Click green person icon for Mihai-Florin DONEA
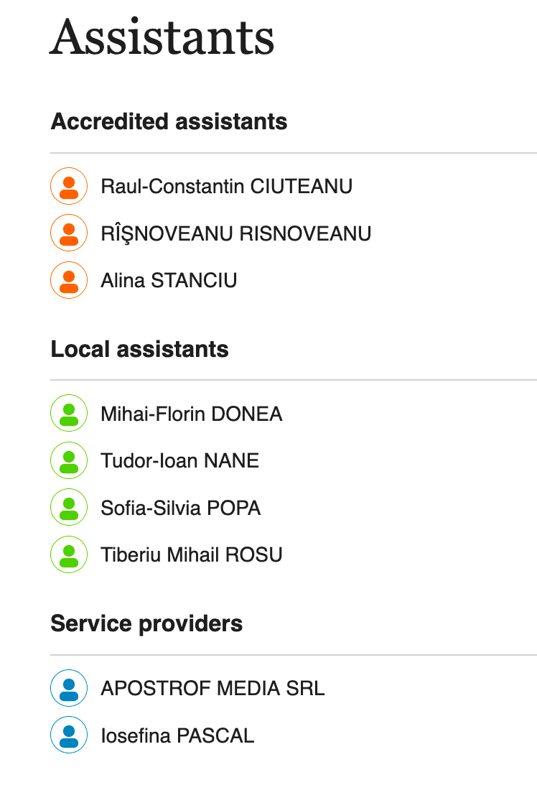The image size is (537, 790). (x=69, y=413)
